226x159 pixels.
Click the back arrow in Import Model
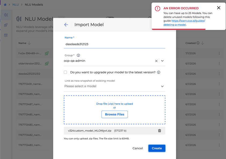click(x=66, y=25)
